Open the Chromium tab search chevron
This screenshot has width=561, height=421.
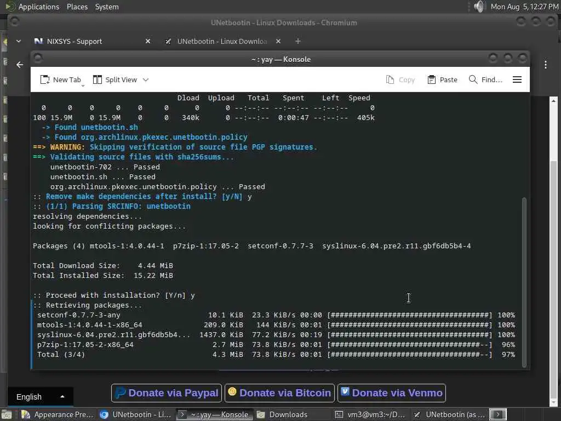pos(19,41)
